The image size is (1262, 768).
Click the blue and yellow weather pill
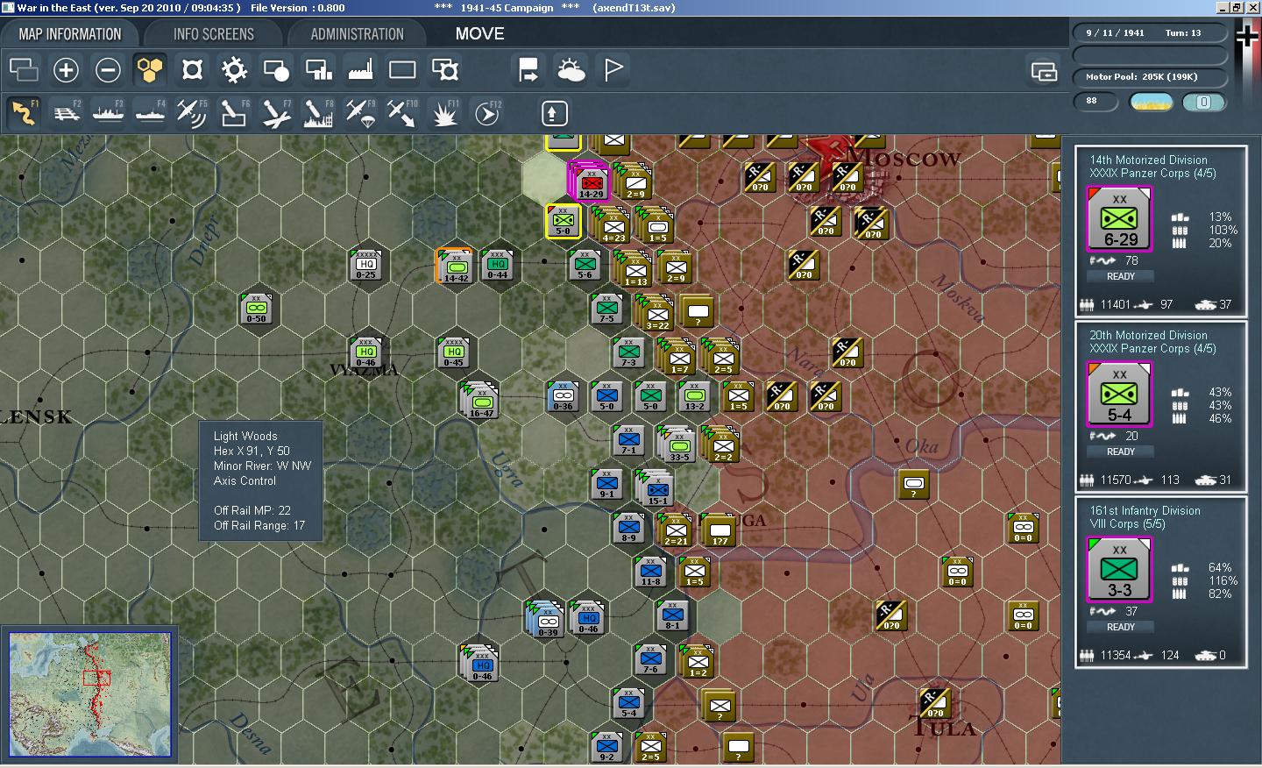click(x=1152, y=103)
